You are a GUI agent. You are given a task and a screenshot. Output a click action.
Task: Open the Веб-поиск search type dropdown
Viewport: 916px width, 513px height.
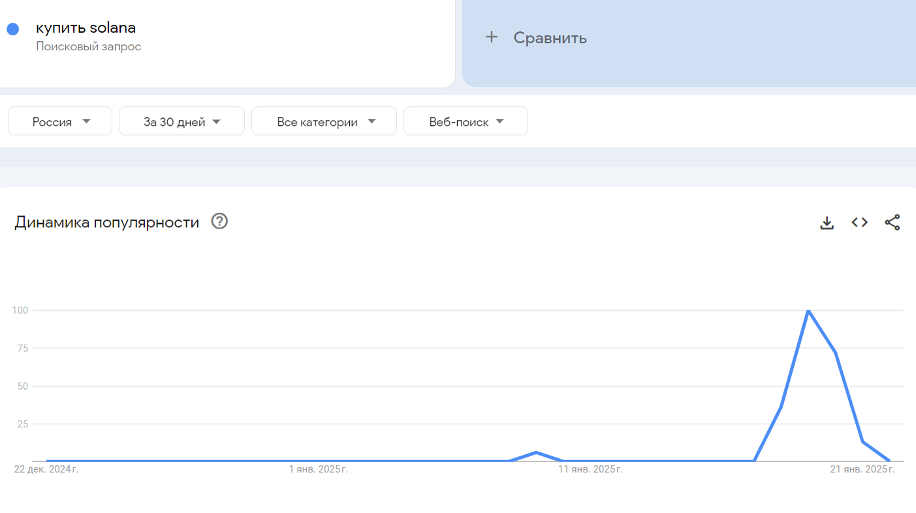point(466,121)
